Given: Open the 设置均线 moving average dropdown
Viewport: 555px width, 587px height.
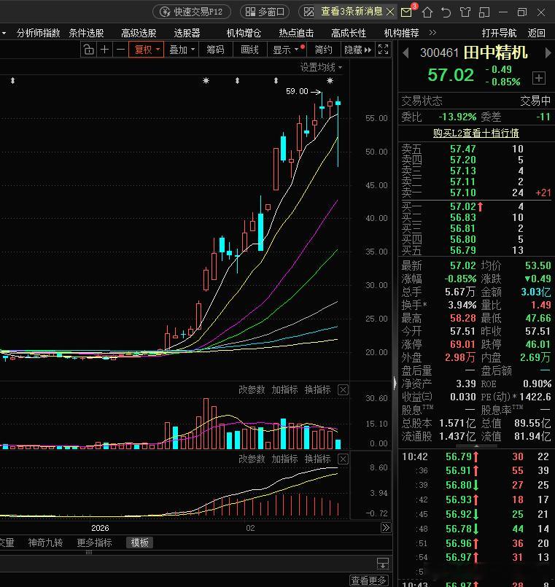Looking at the screenshot, I should click(x=321, y=67).
